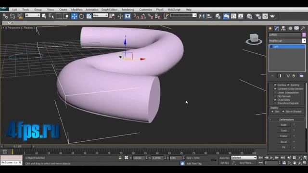Toggle the Keyboard Shortcut Override icon

[x=128, y=16]
